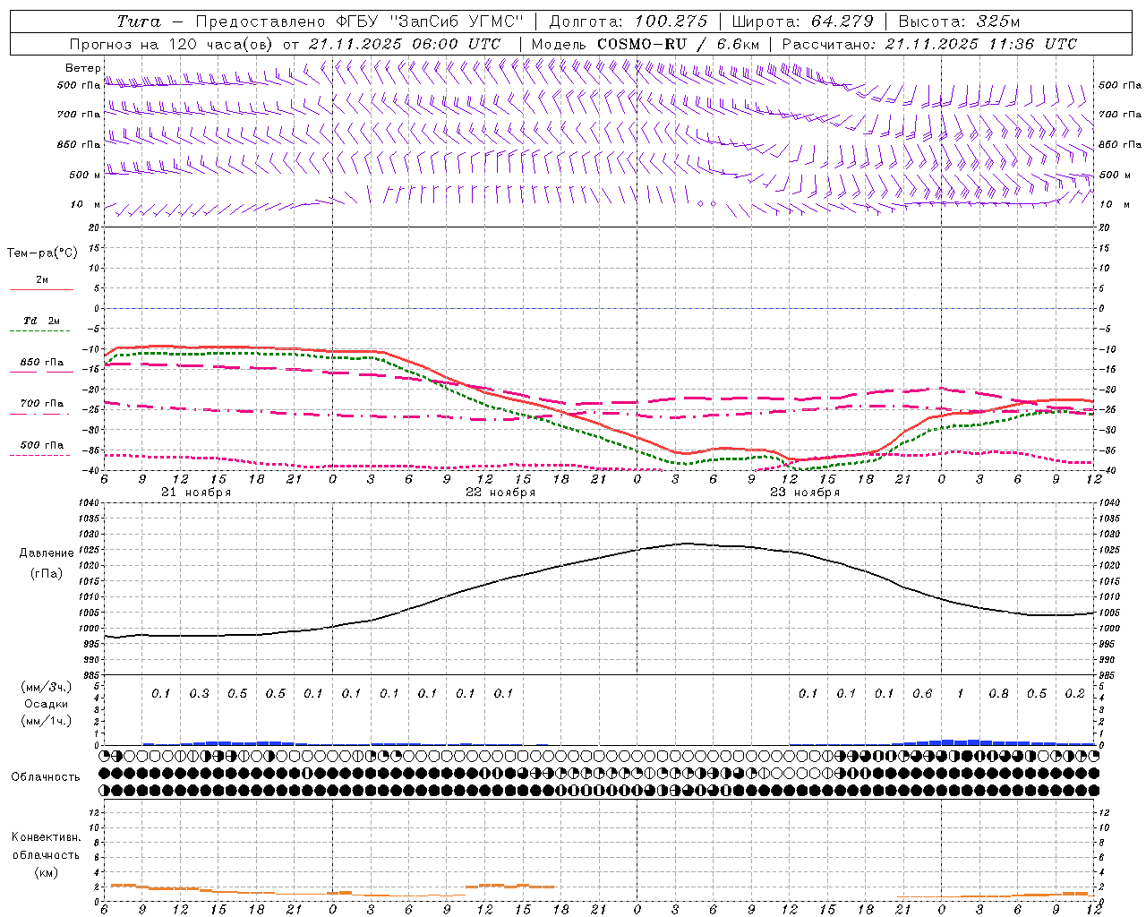
Task: Click the longitude value "Долгота: 100.275"
Action: coord(628,21)
